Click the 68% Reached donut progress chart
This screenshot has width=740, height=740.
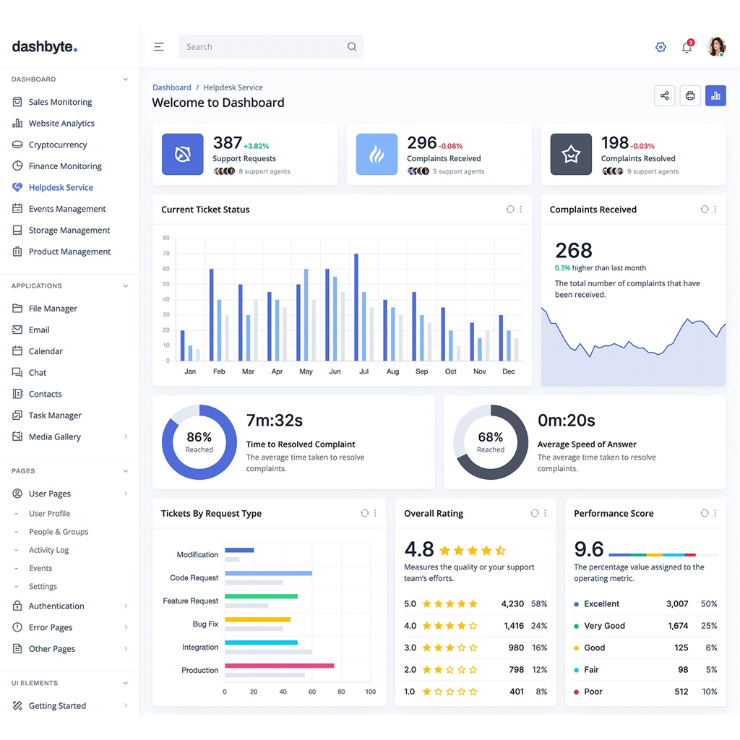pos(491,442)
